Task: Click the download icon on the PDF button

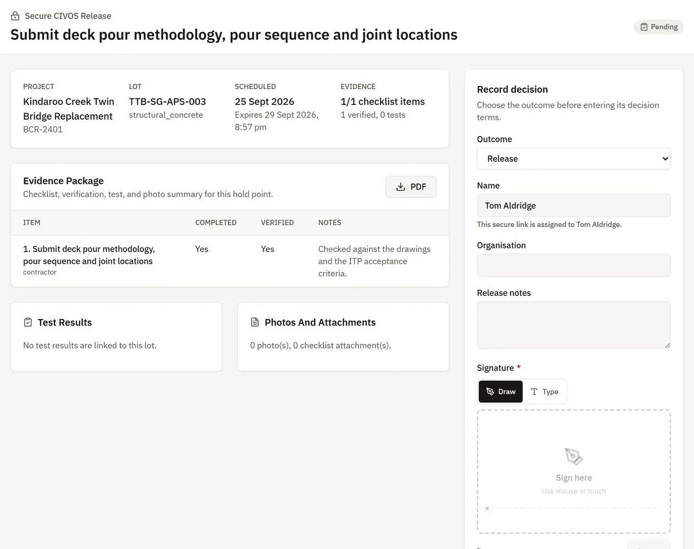Action: 401,187
